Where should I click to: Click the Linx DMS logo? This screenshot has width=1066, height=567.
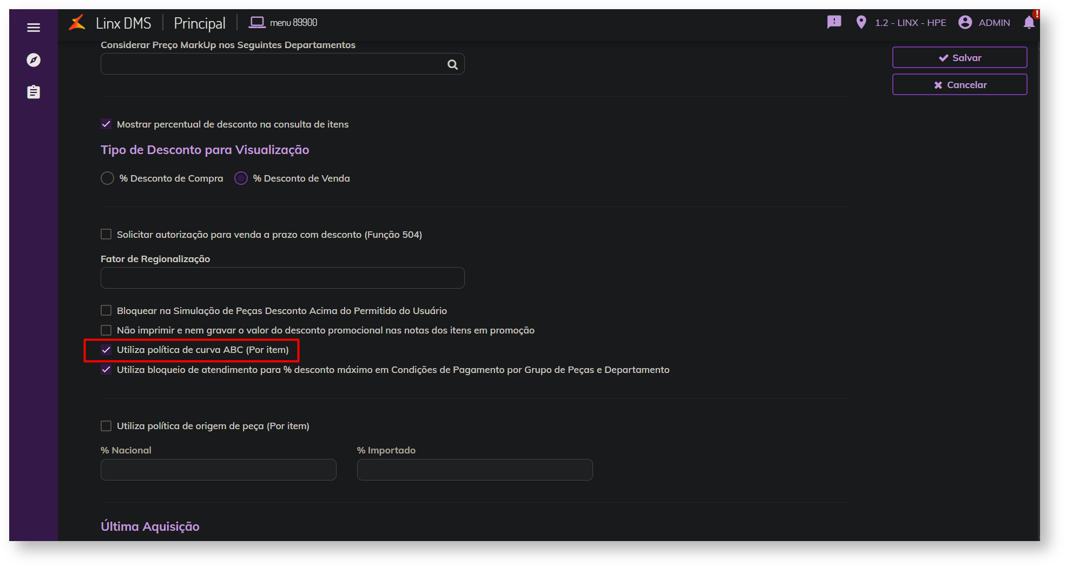tap(77, 23)
